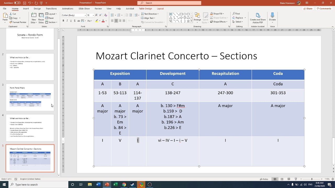The image size is (335, 188).
Task: Click the Reuse Slides icon
Action: coord(41,15)
